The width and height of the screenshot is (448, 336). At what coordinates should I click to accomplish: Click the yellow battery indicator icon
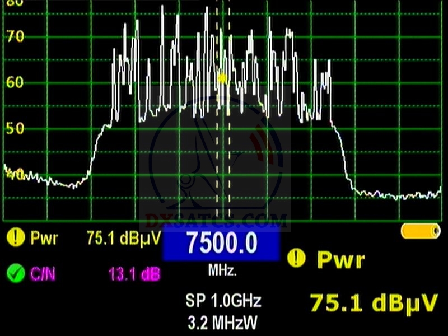(421, 231)
